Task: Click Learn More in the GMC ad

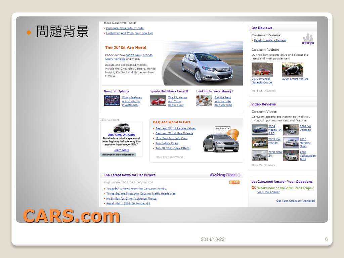Action: click(x=121, y=150)
